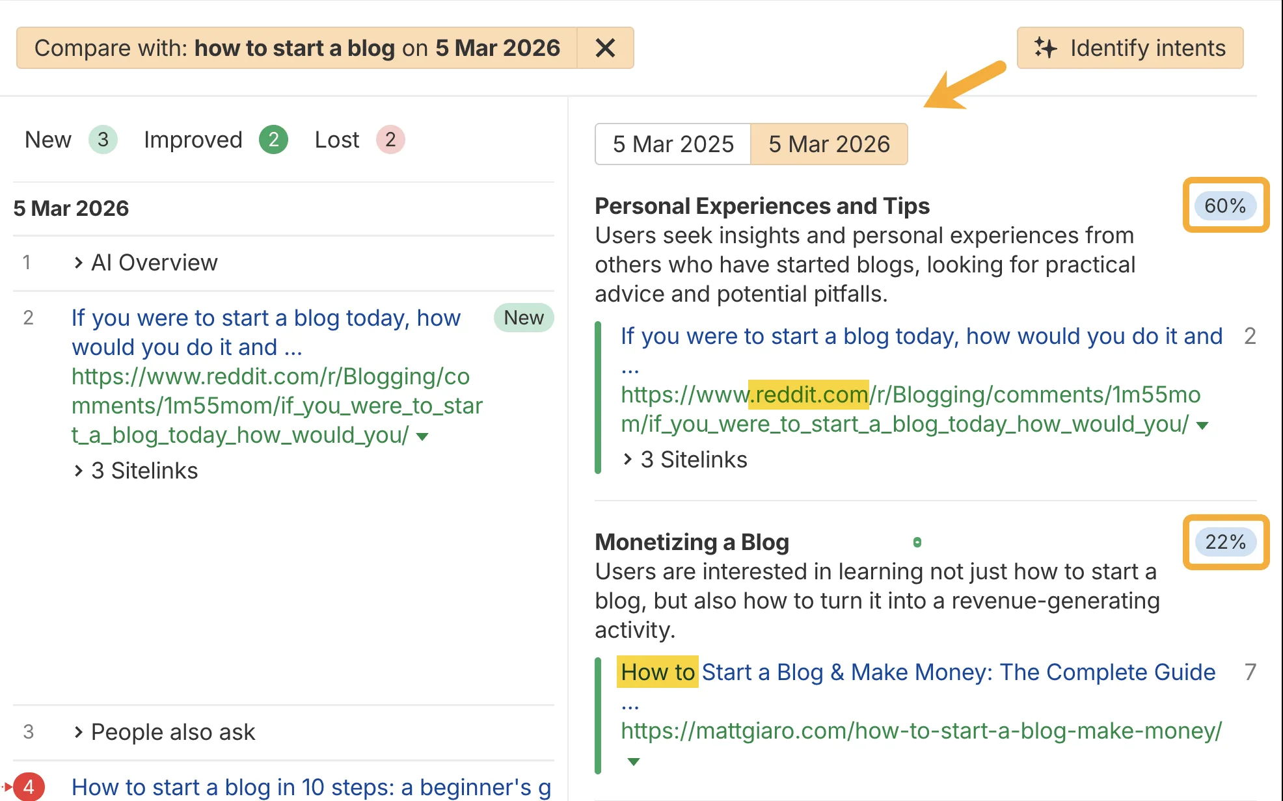This screenshot has width=1283, height=801.
Task: Open the caret under the mattgiaro.com URL
Action: click(x=632, y=761)
